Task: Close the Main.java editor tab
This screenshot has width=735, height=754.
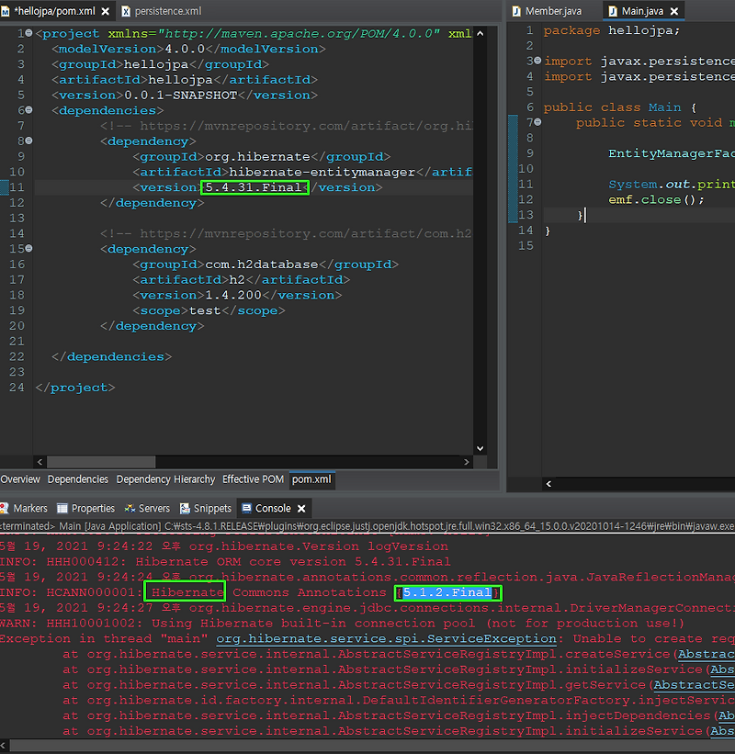Action: [674, 12]
